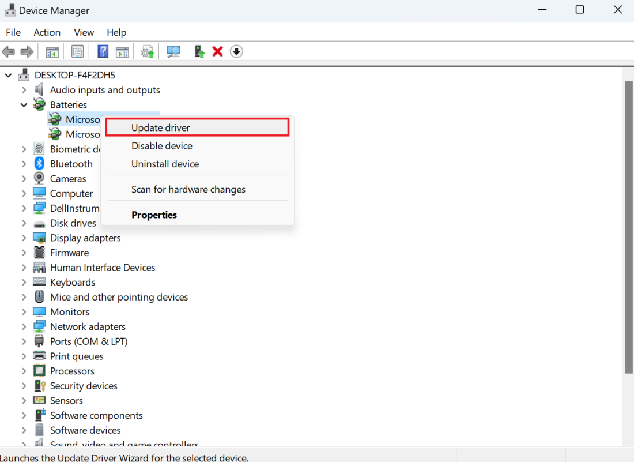Open Properties from the context menu

[154, 215]
